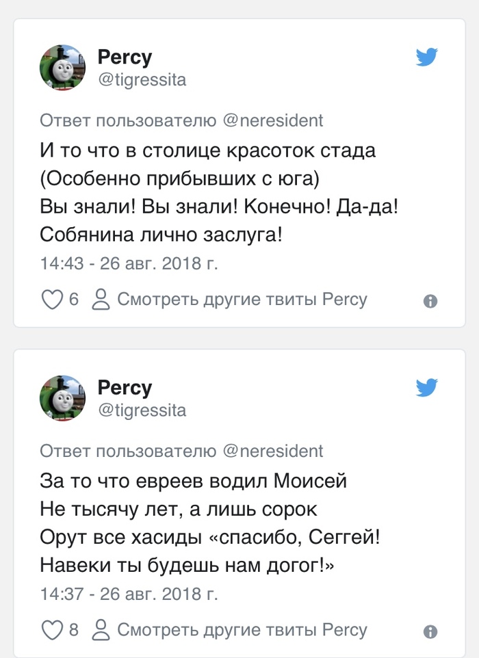The image size is (479, 658).
Task: Open info icon on the first tweet
Action: coord(430,301)
